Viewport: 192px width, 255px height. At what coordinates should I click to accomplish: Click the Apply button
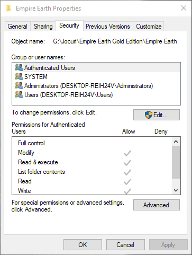[x=168, y=245]
